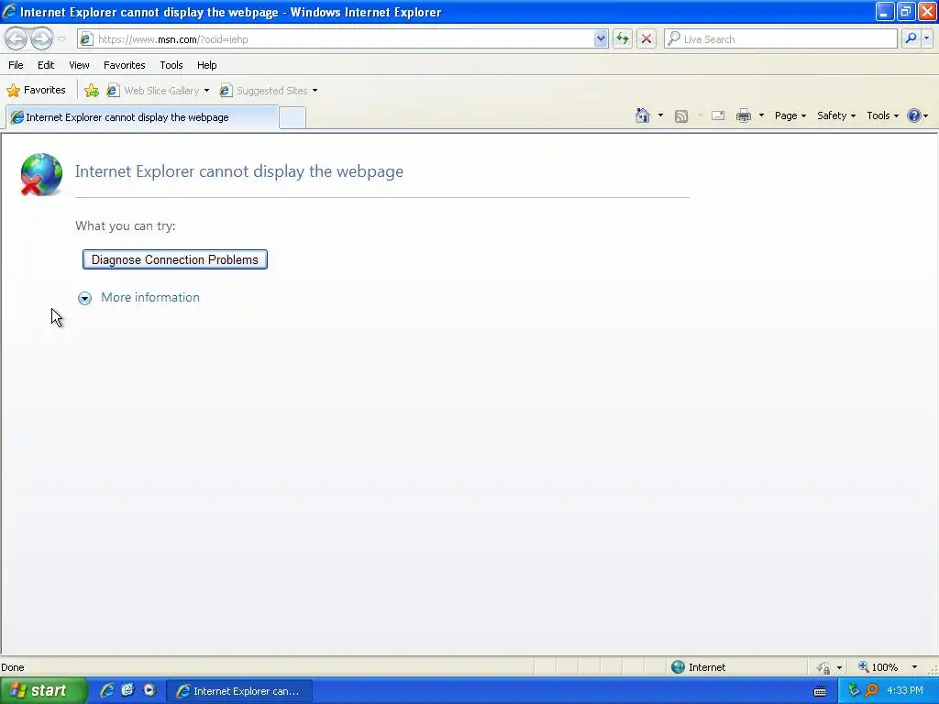Open the Safety command menu
Image resolution: width=939 pixels, height=704 pixels.
[x=836, y=115]
